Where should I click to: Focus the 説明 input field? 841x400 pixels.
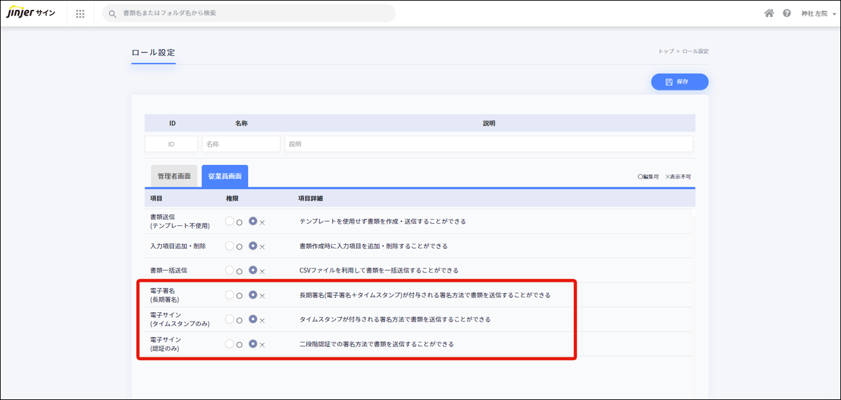pyautogui.click(x=488, y=144)
